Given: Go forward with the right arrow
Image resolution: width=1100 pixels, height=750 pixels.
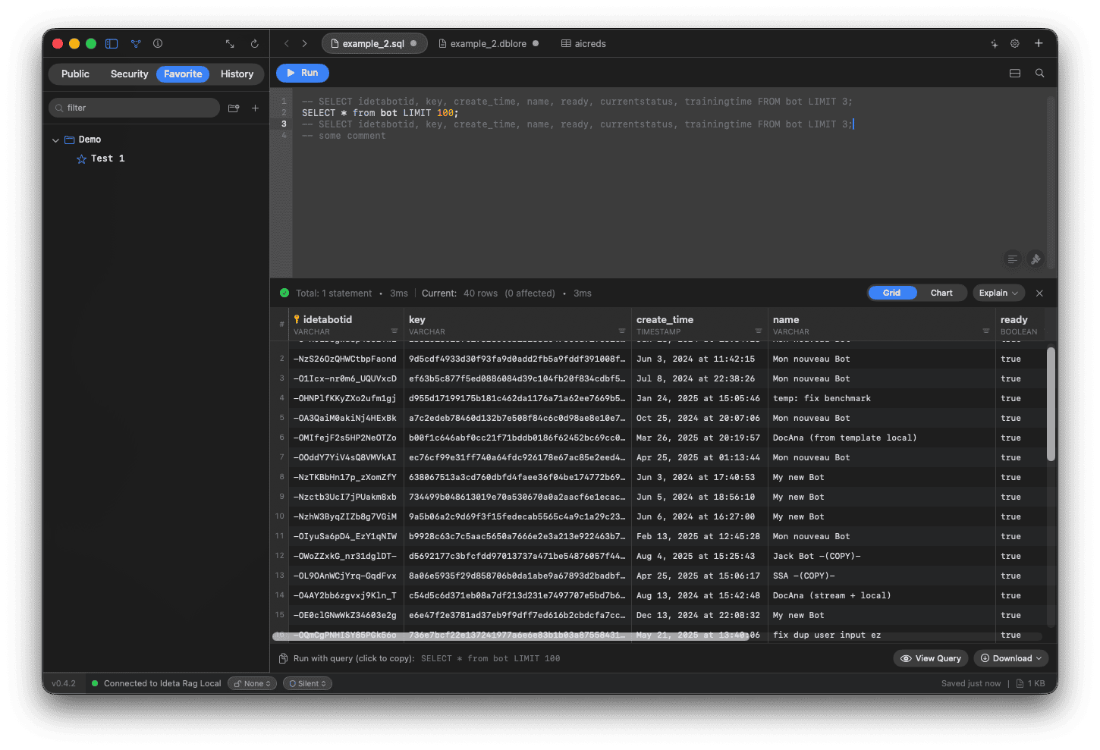Looking at the screenshot, I should [305, 44].
